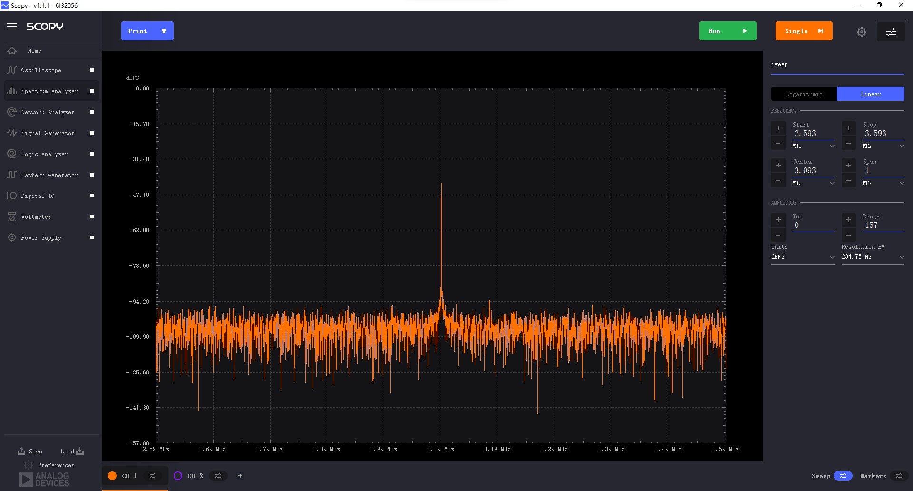
Task: Open the Units dBFS dropdown
Action: [803, 257]
